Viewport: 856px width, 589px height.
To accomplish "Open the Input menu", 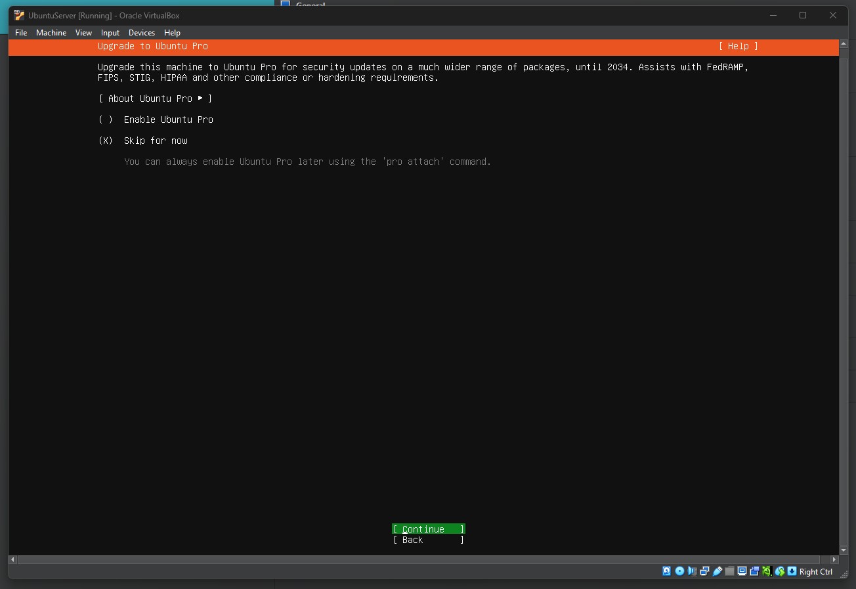I will point(110,32).
